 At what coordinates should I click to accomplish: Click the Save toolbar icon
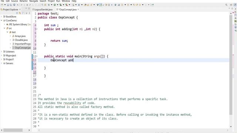[x=8, y=5]
